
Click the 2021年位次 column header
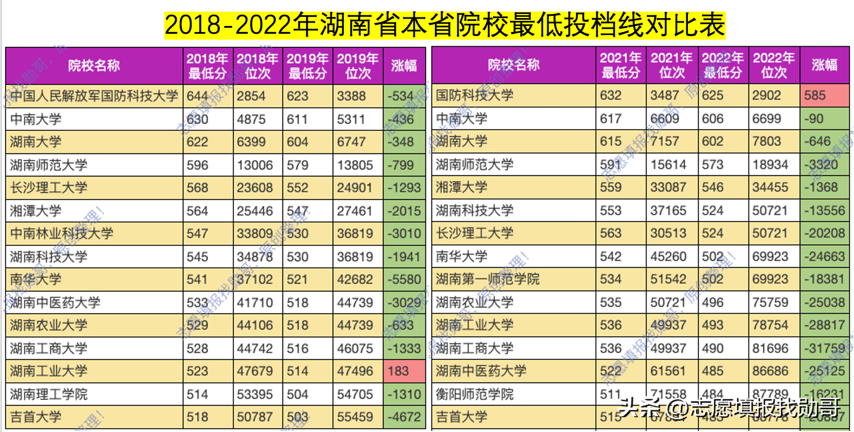coord(672,65)
